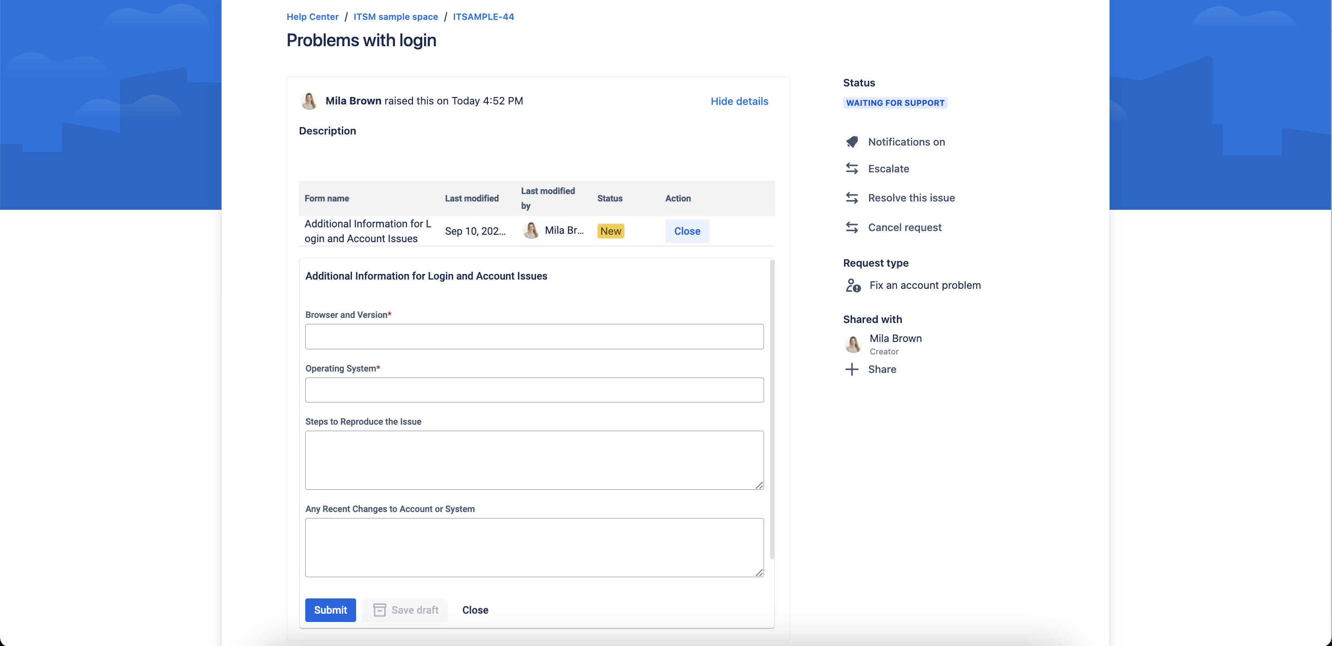
Task: Click the Fix an account problem icon
Action: (x=851, y=285)
